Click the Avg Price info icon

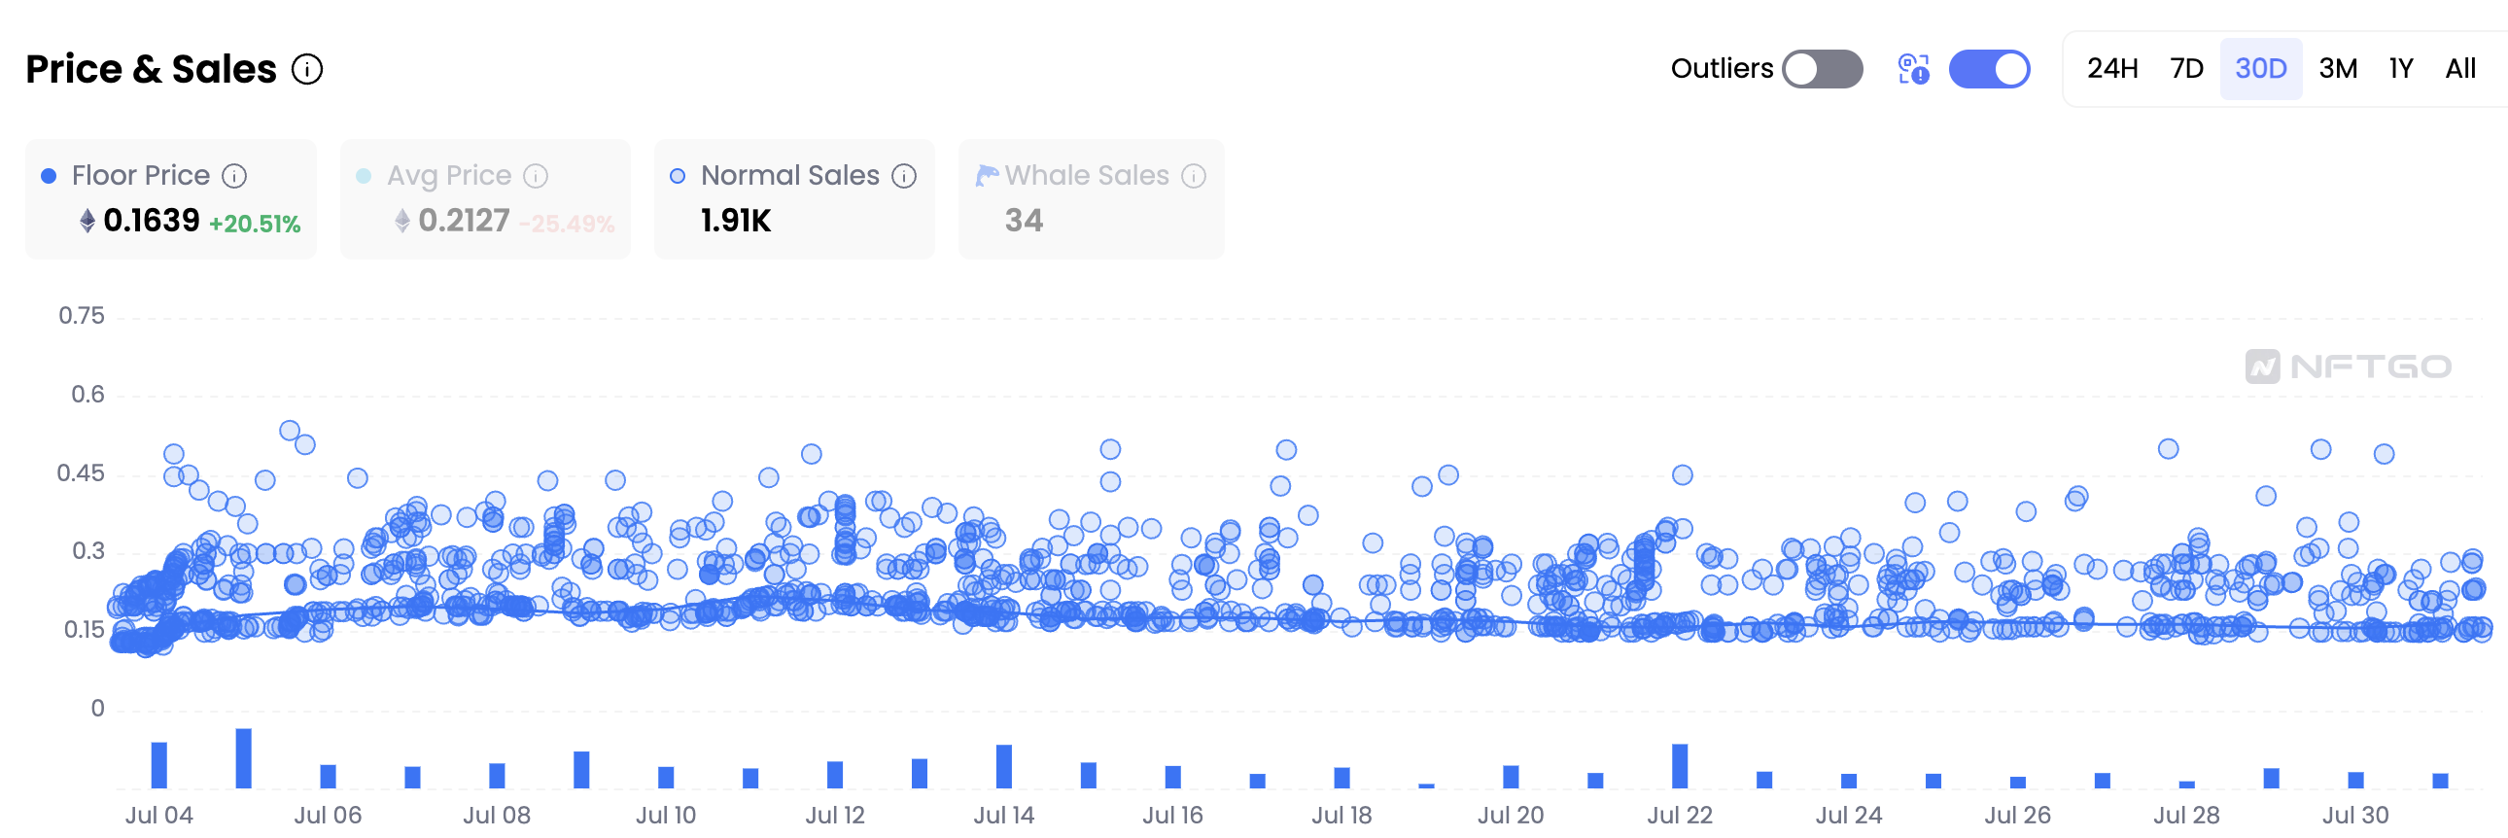[536, 175]
